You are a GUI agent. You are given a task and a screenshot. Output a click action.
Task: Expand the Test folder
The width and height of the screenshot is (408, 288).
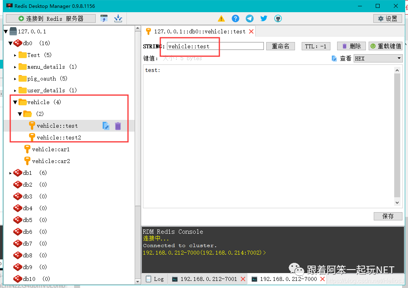[x=15, y=55]
